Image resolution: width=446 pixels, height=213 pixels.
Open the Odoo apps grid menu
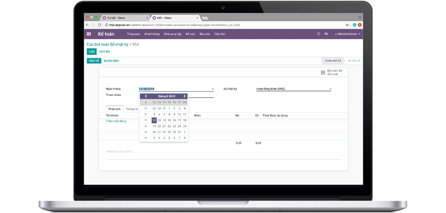[89, 34]
